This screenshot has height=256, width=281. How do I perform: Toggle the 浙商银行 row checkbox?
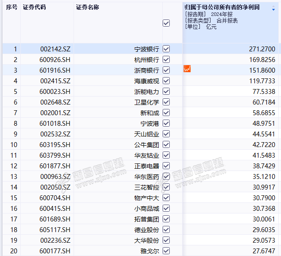166,70
